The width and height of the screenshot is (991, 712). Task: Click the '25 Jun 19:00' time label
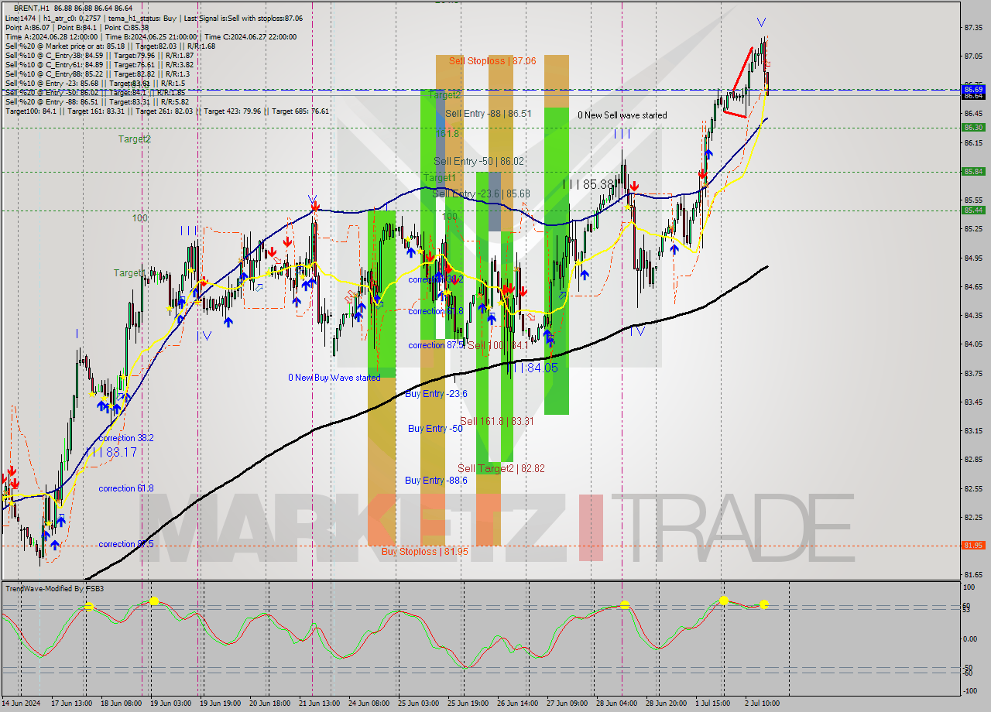pos(468,703)
